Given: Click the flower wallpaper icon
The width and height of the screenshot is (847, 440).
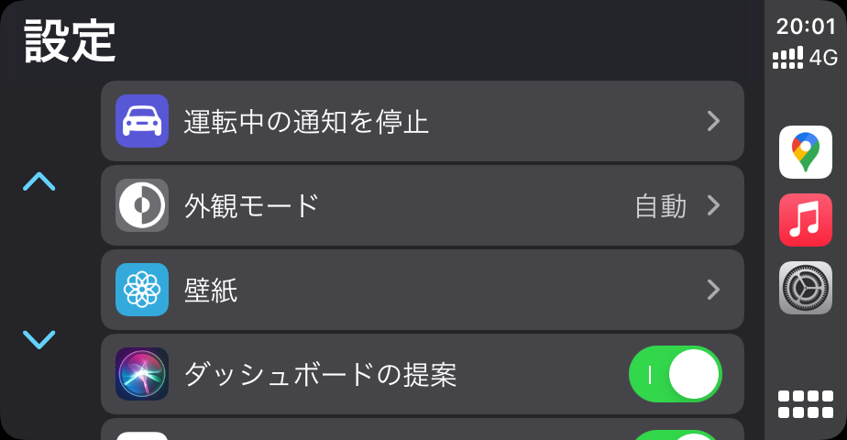Looking at the screenshot, I should 142,290.
